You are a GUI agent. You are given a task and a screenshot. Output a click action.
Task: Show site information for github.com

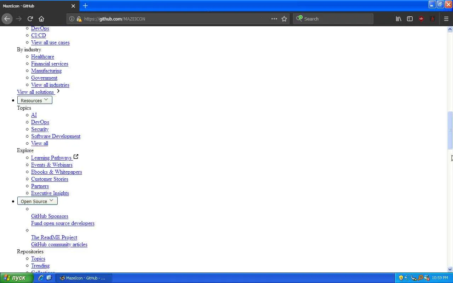pyautogui.click(x=72, y=19)
